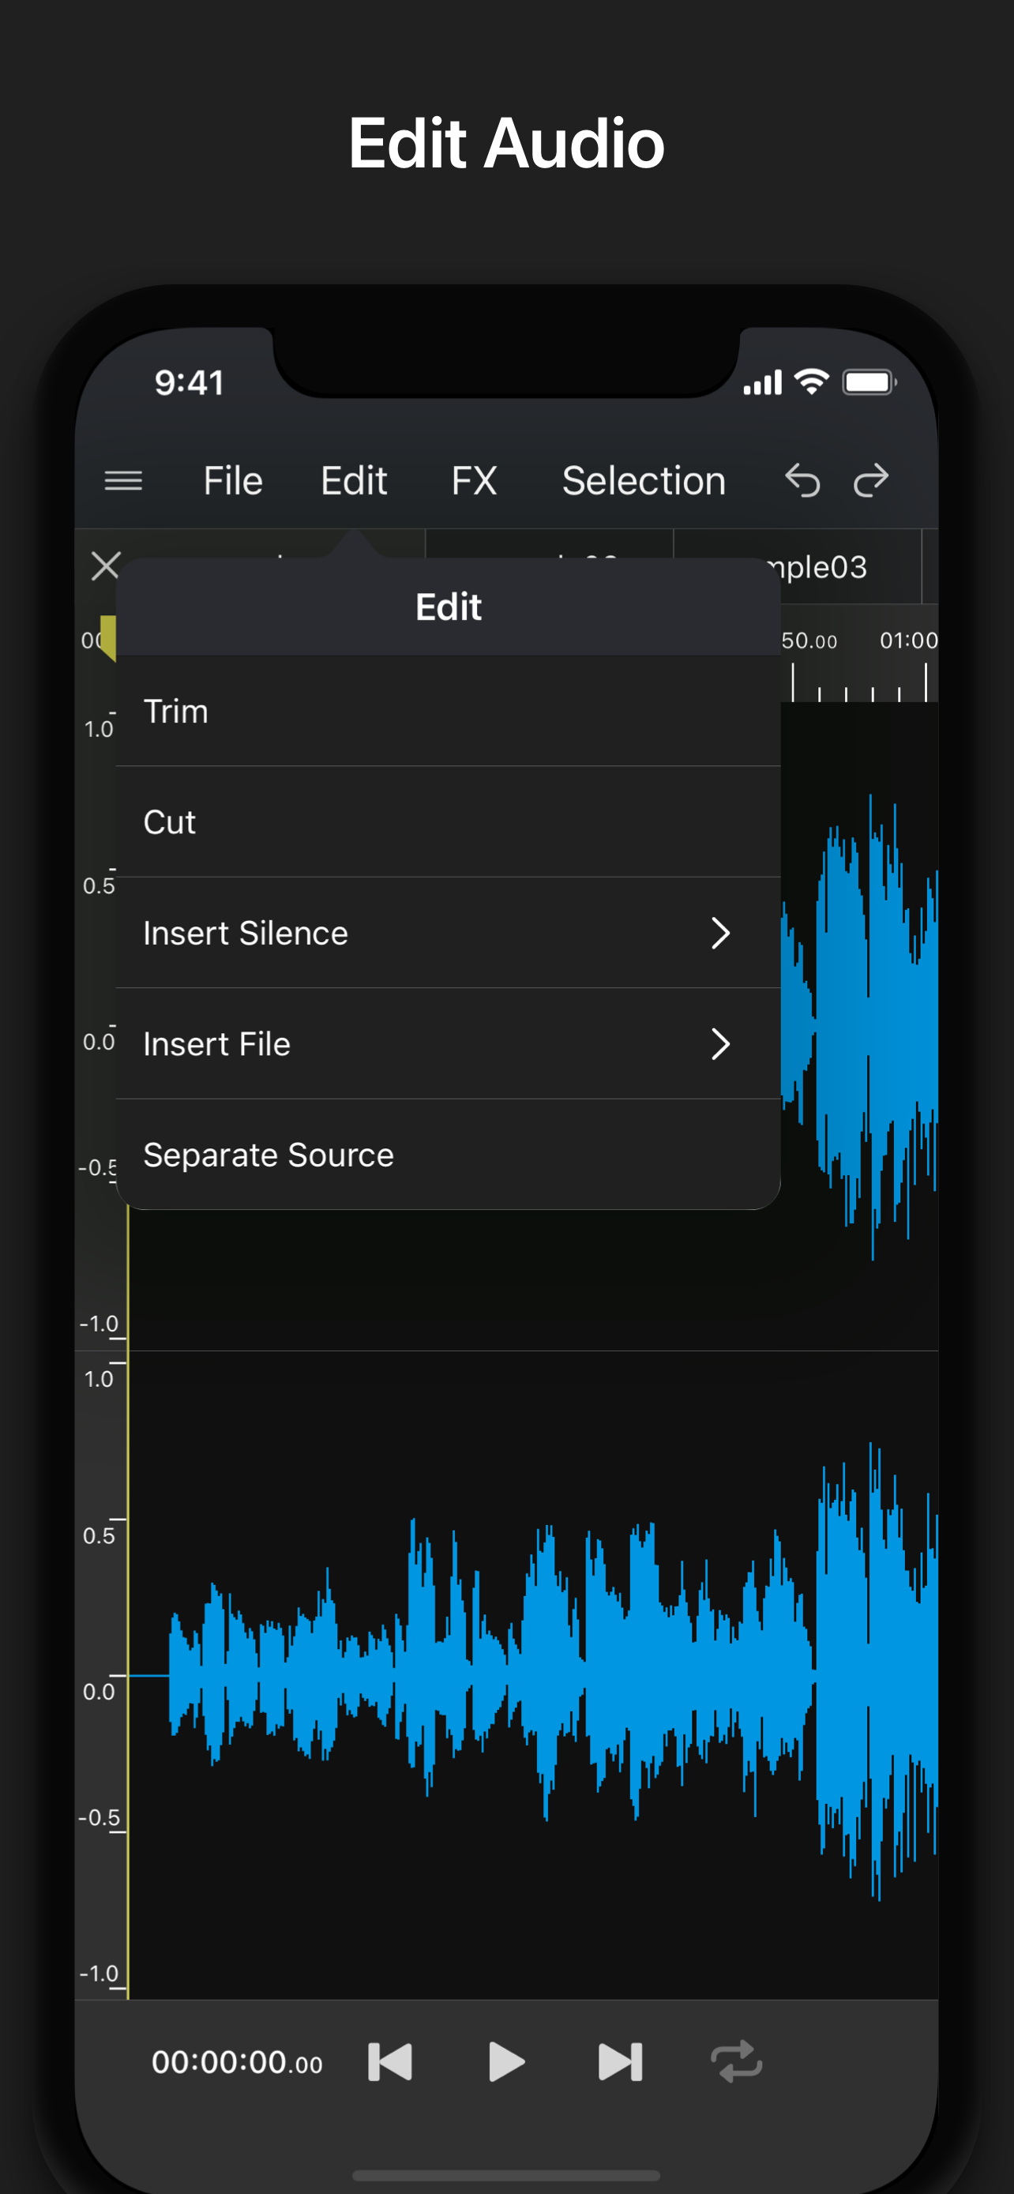
Task: Open the Selection menu
Action: [644, 481]
